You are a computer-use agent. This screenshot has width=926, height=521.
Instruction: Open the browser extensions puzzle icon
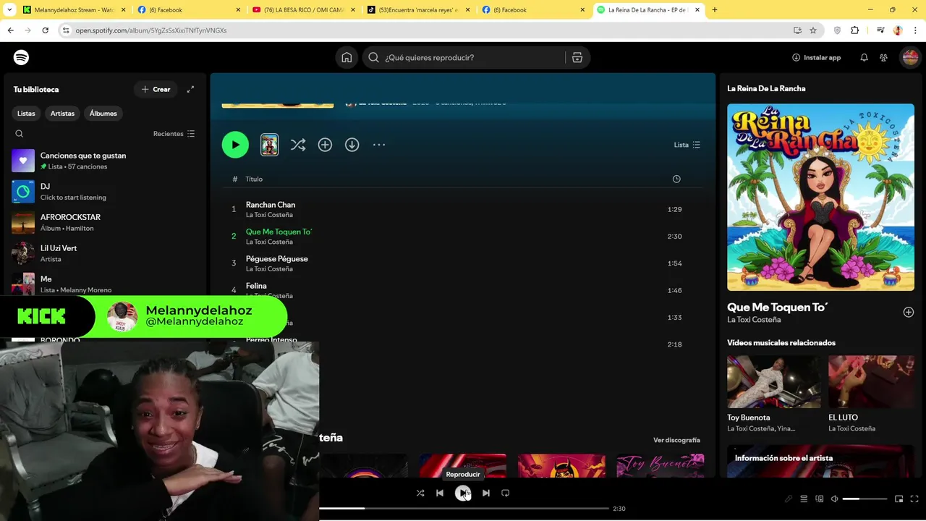tap(854, 30)
